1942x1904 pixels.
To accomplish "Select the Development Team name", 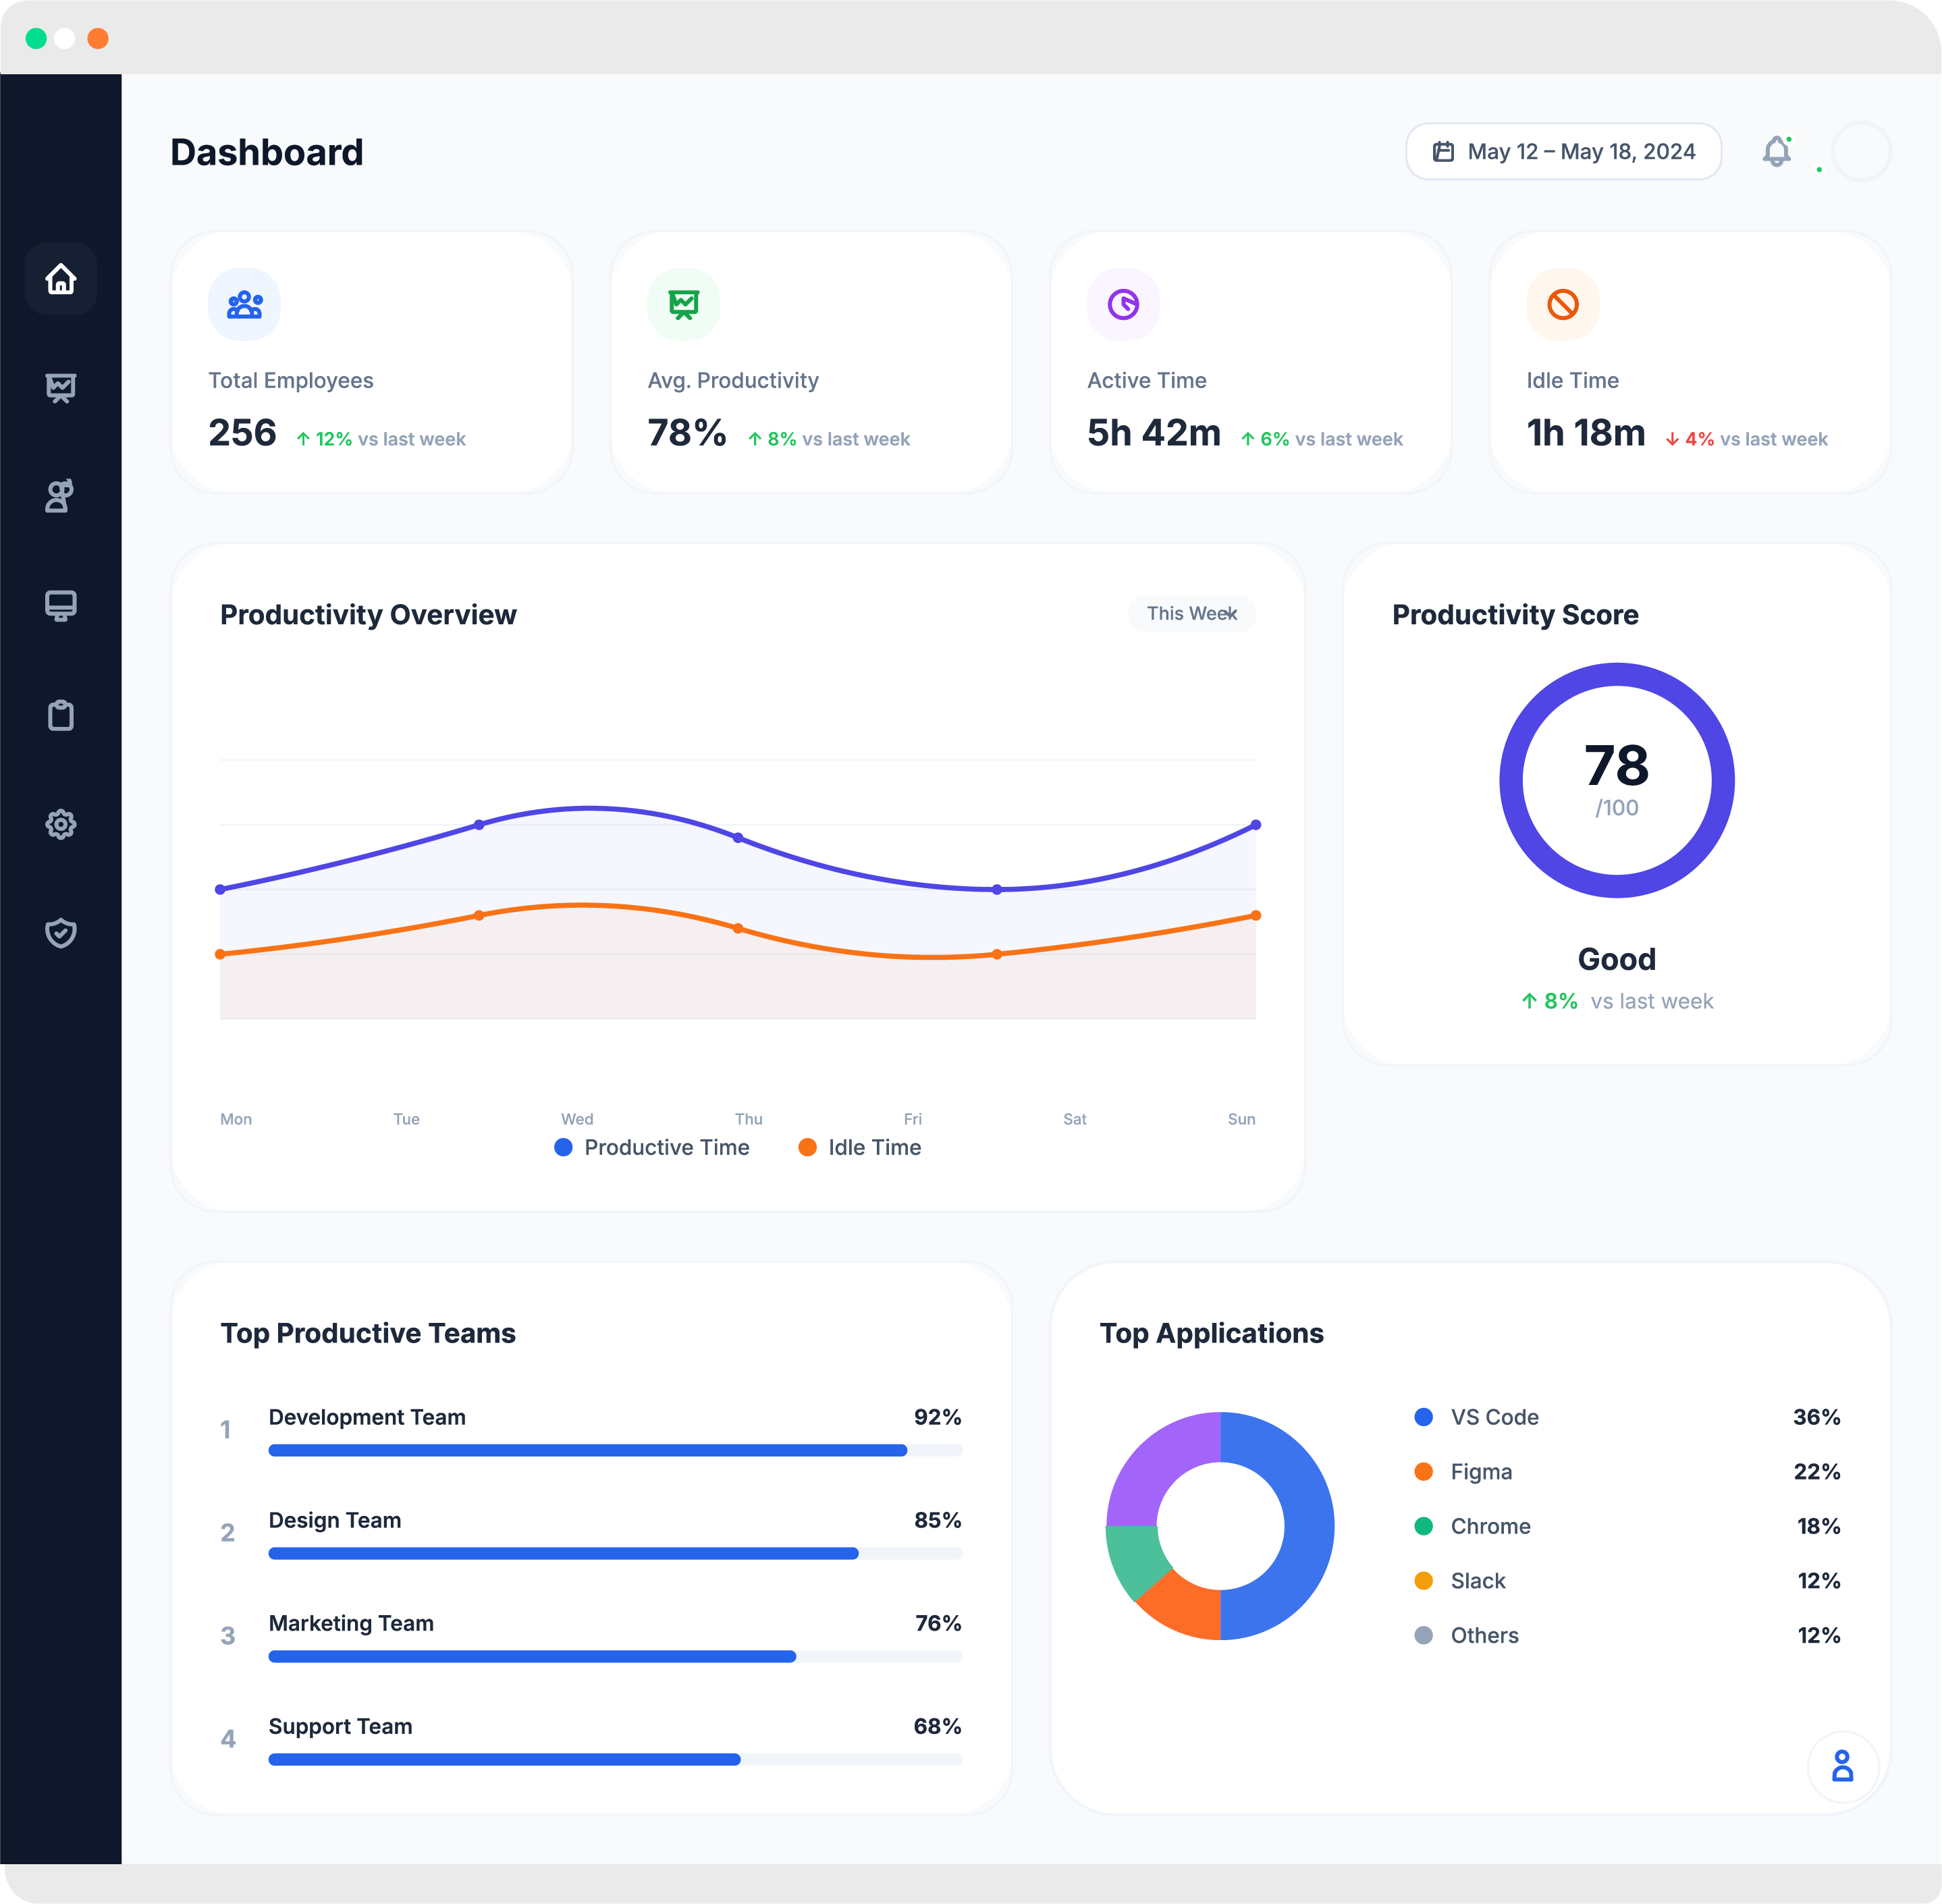I will click(367, 1417).
